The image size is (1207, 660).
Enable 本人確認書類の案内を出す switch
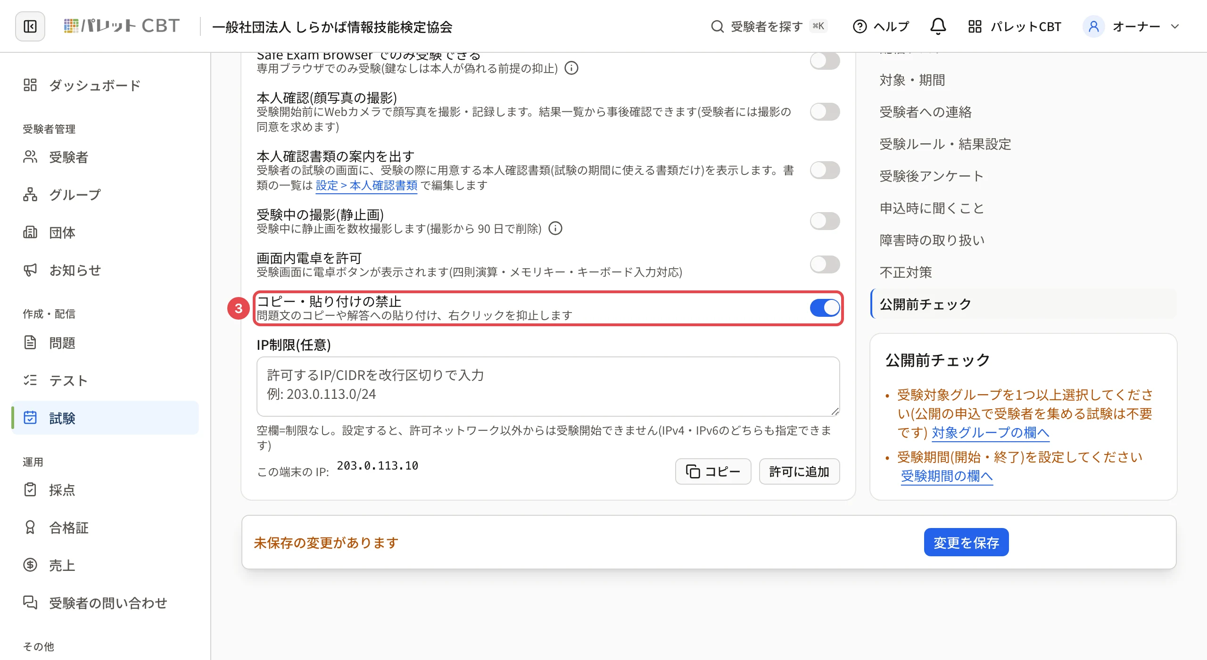click(x=825, y=170)
